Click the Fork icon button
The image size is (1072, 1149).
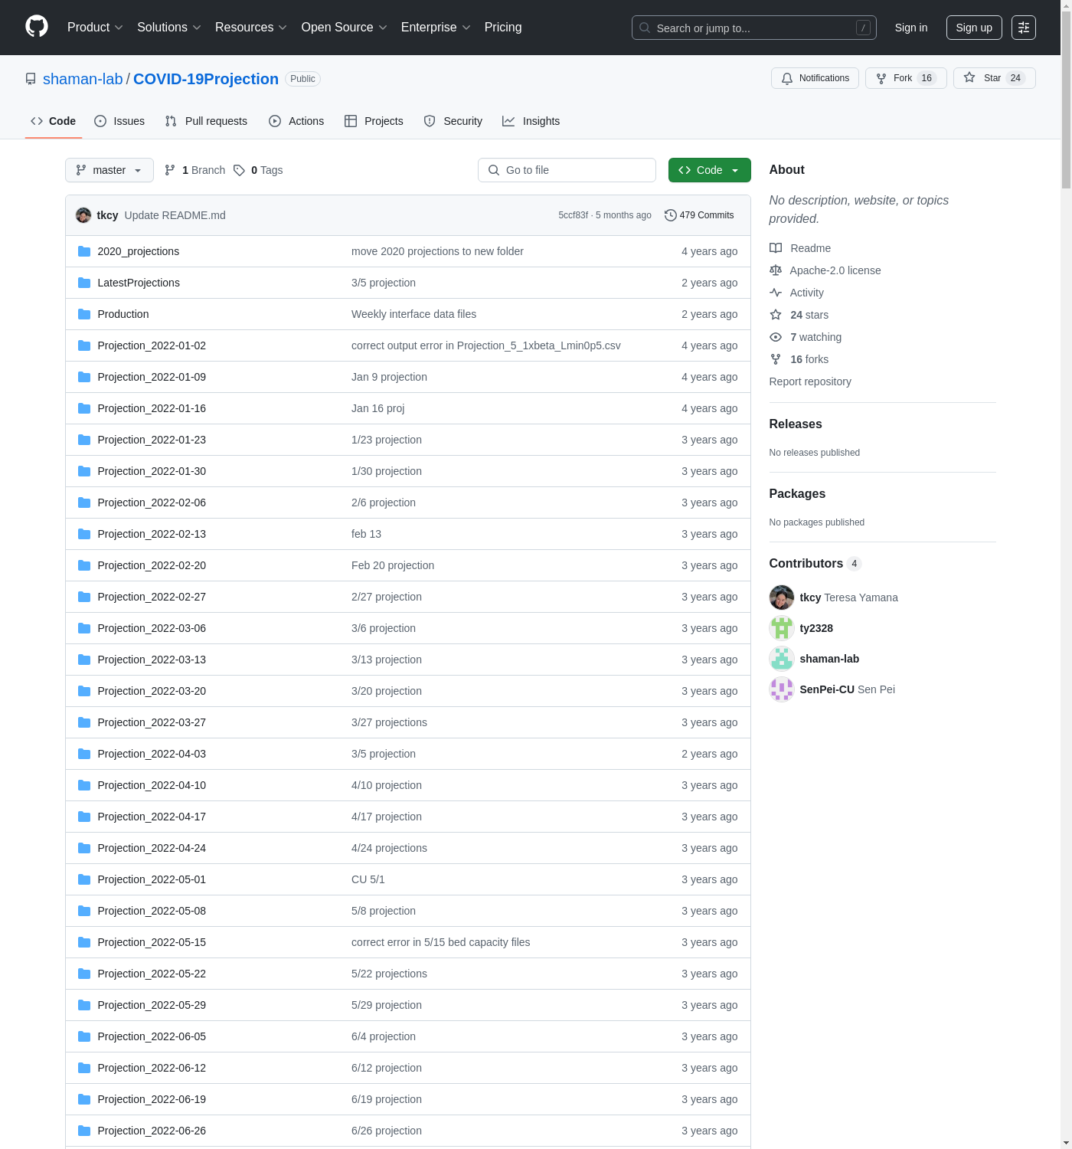tap(881, 78)
